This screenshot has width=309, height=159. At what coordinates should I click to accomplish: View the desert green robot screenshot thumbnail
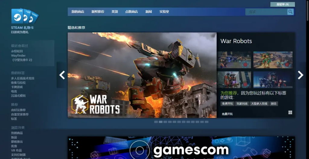273,60
